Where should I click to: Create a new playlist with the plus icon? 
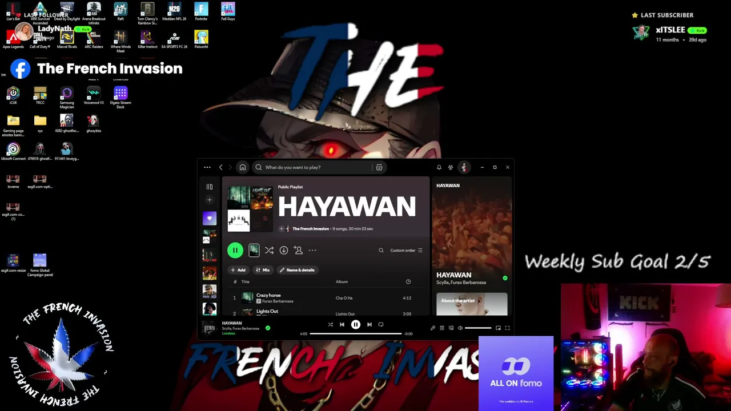point(210,200)
